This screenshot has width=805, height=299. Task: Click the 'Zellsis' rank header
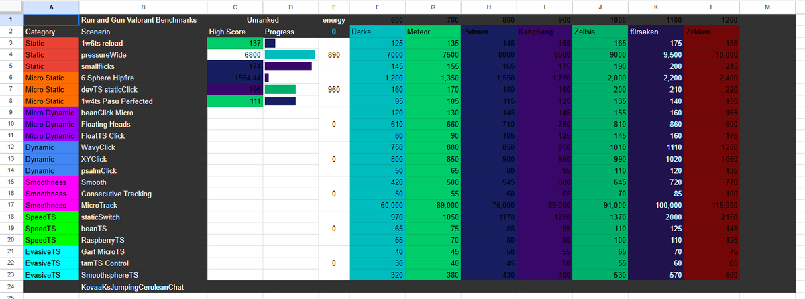pyautogui.click(x=600, y=32)
